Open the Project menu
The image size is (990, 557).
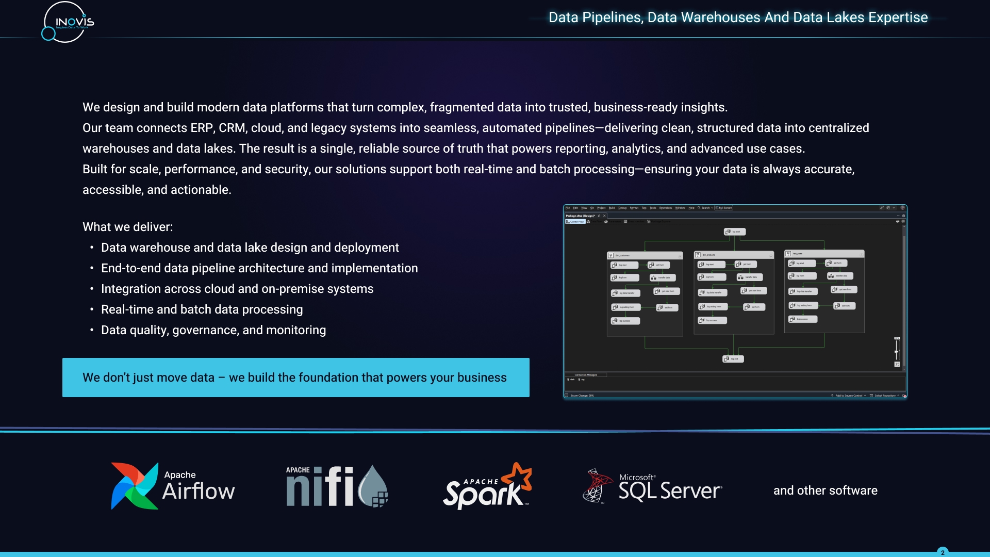coord(601,208)
